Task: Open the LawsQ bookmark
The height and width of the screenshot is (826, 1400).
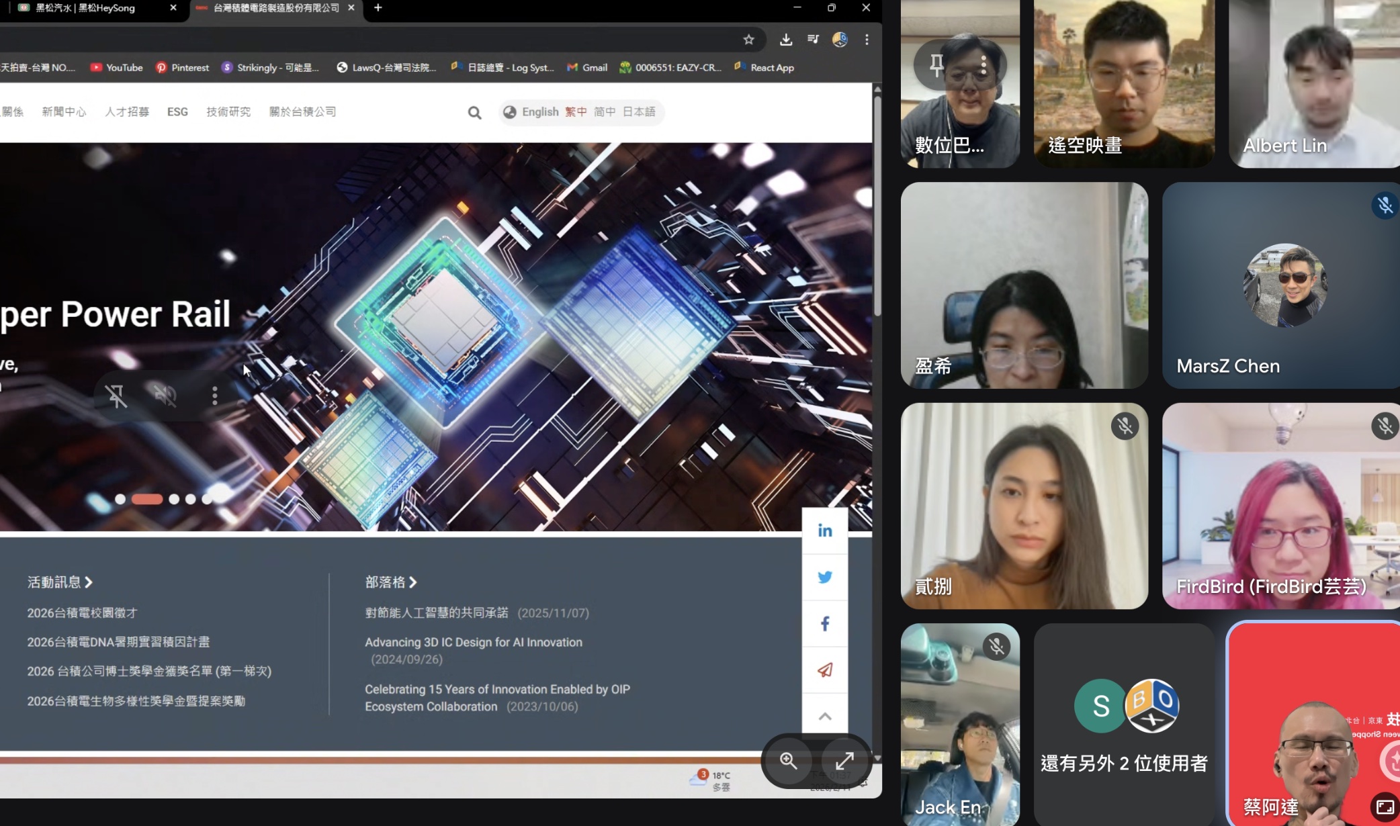Action: tap(386, 67)
